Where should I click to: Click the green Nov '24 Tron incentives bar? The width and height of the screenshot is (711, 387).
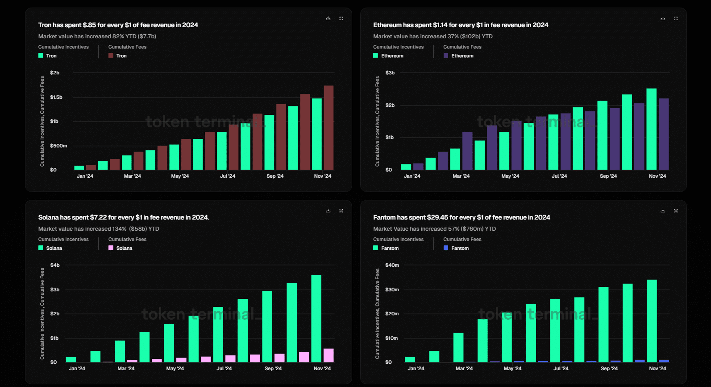coord(317,134)
